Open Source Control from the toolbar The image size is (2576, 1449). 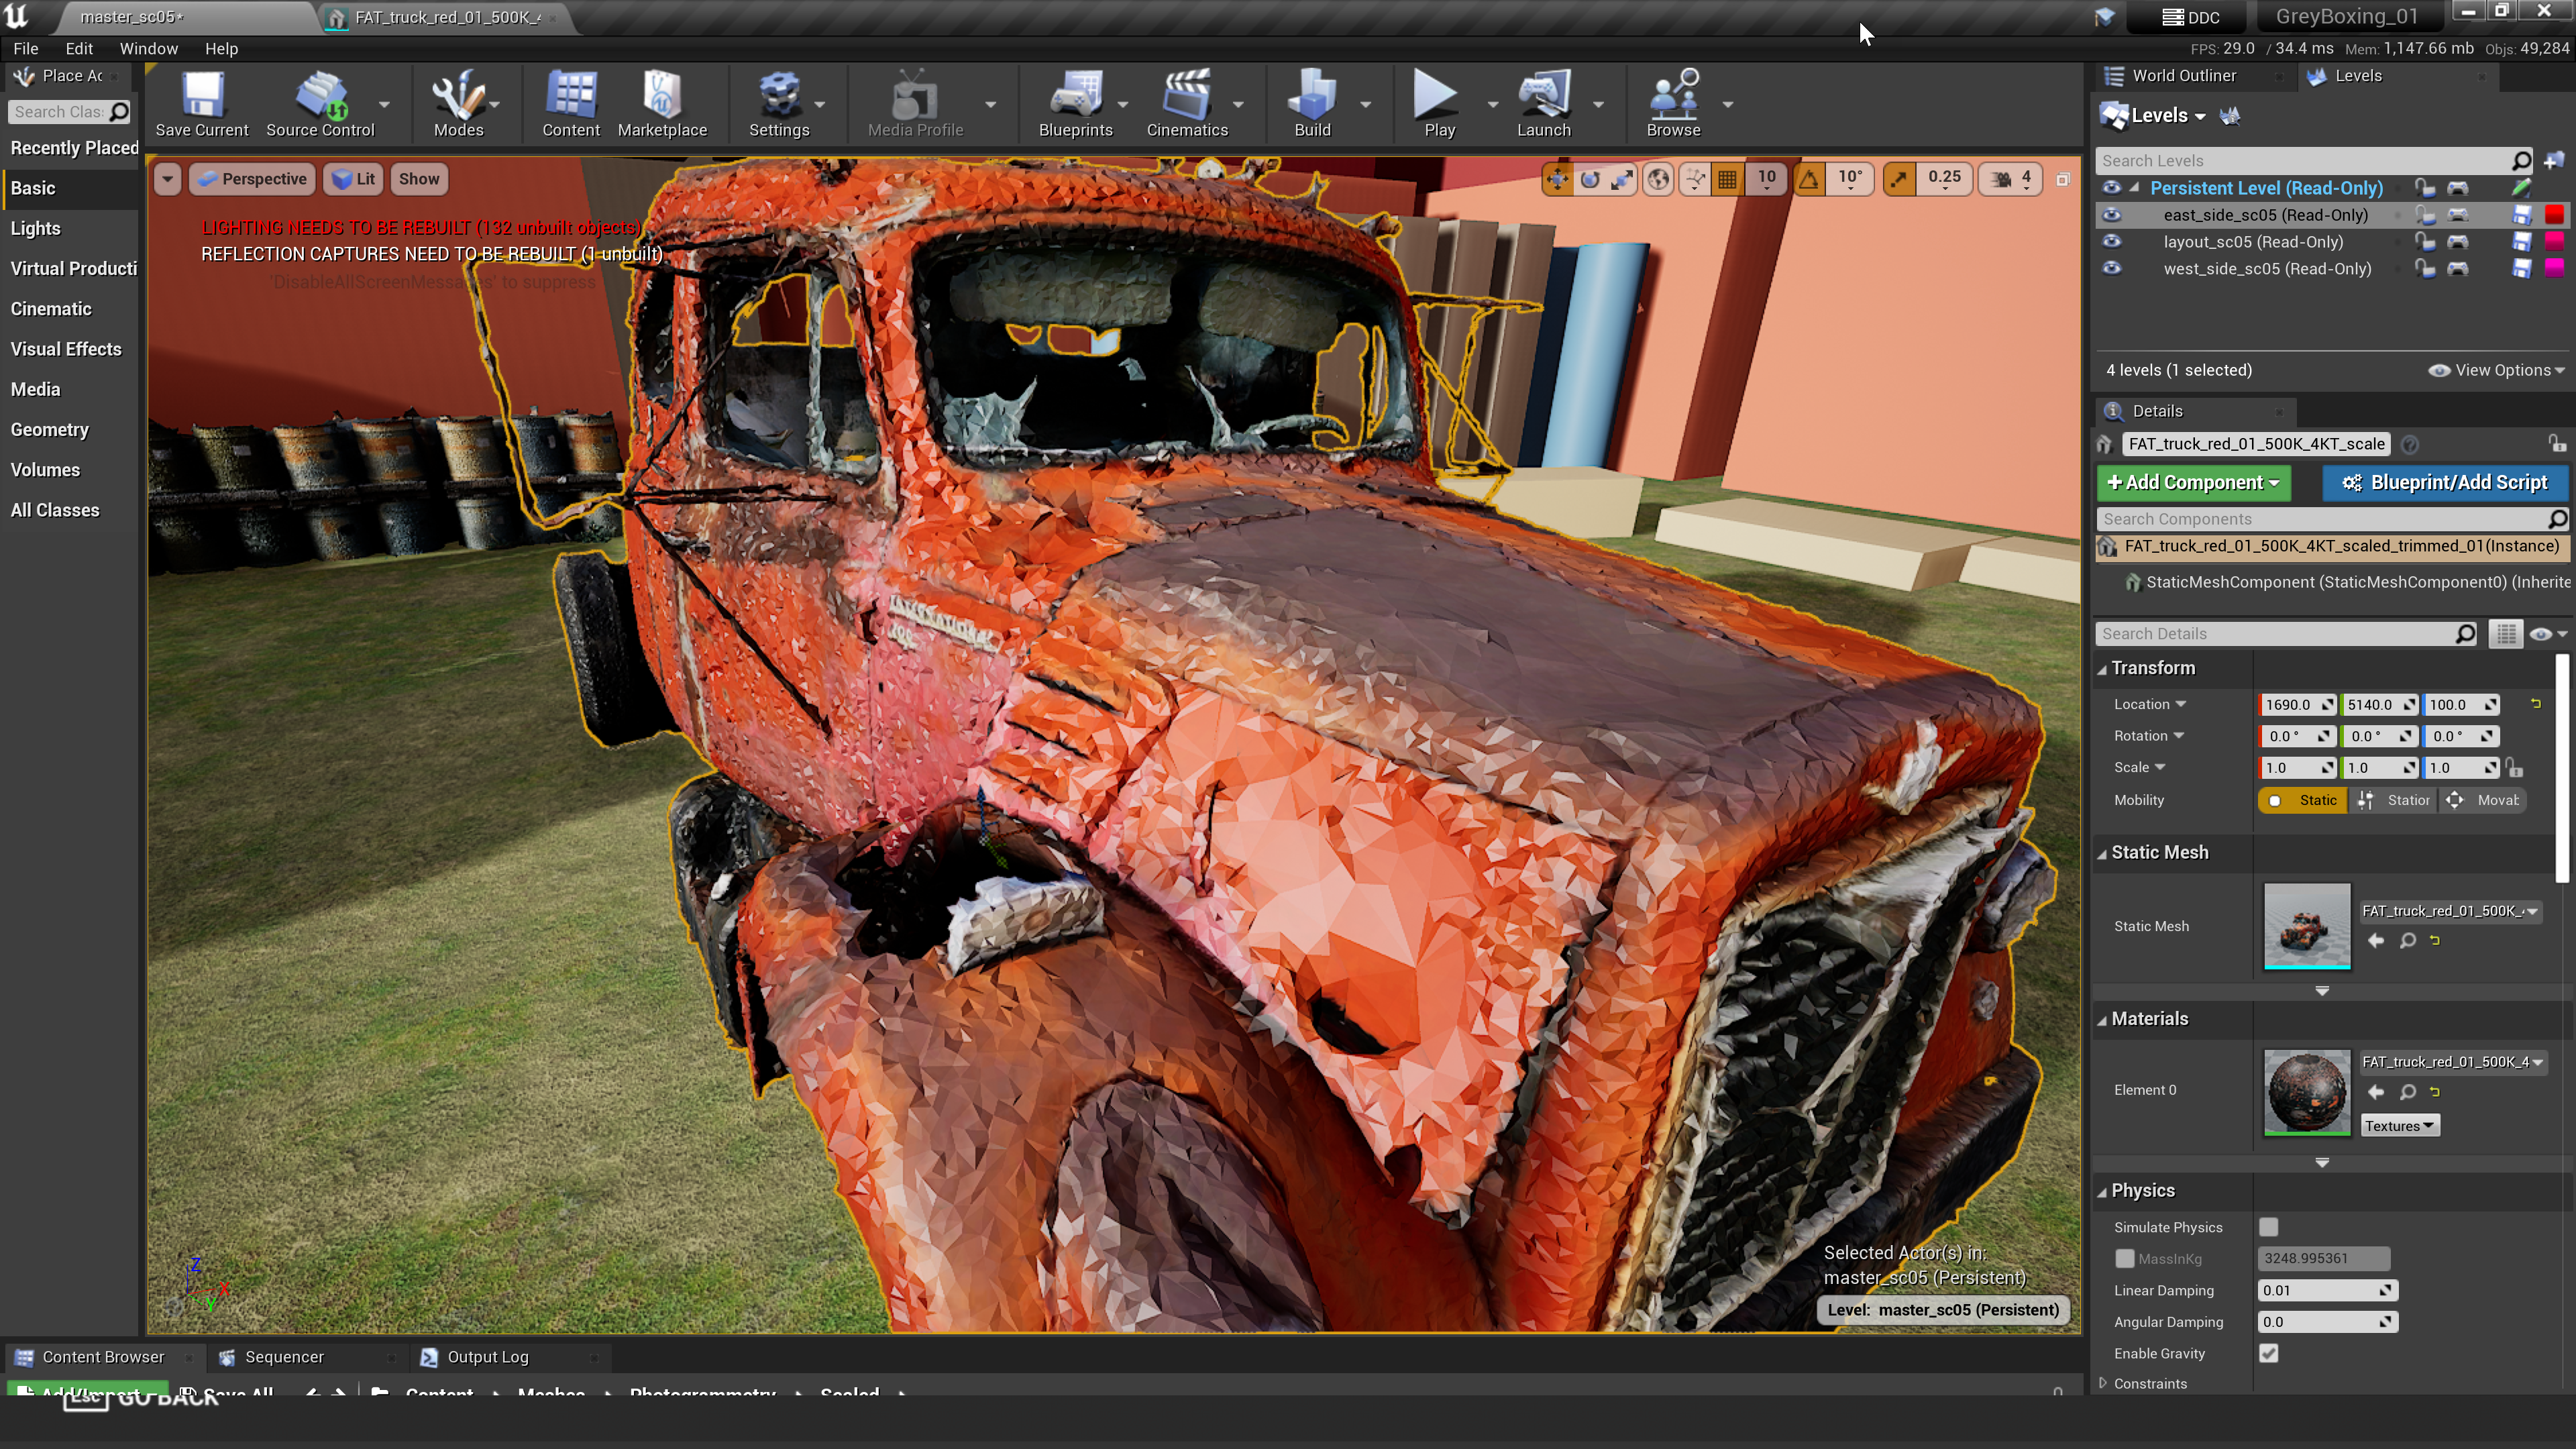[320, 104]
